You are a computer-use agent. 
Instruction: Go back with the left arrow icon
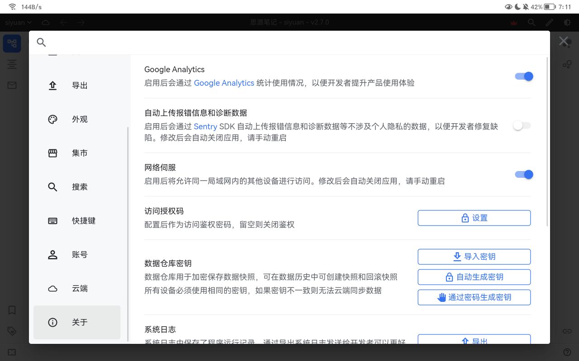click(63, 22)
